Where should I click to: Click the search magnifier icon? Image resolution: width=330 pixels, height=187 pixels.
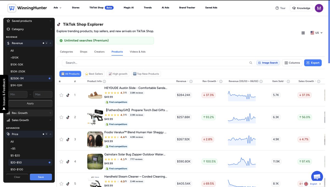[251, 63]
